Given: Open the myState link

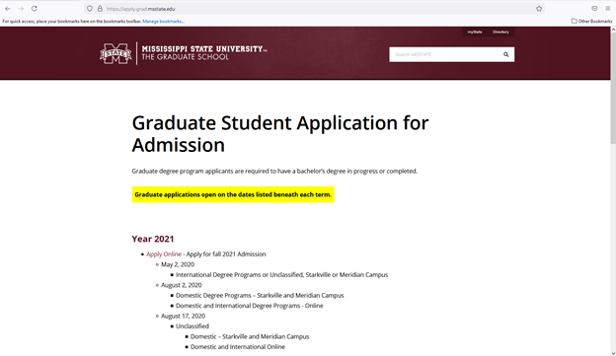Looking at the screenshot, I should [x=475, y=33].
